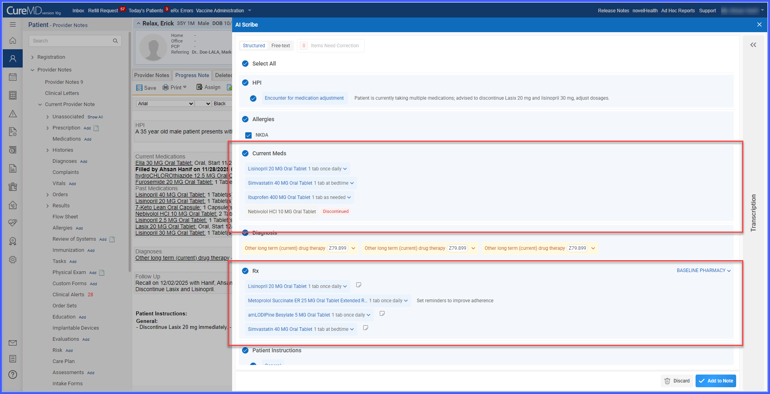Collapse the Provider Notes tree node
770x394 pixels.
point(33,70)
